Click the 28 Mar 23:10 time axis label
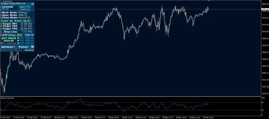This screenshot has width=269, height=119. [x=208, y=118]
